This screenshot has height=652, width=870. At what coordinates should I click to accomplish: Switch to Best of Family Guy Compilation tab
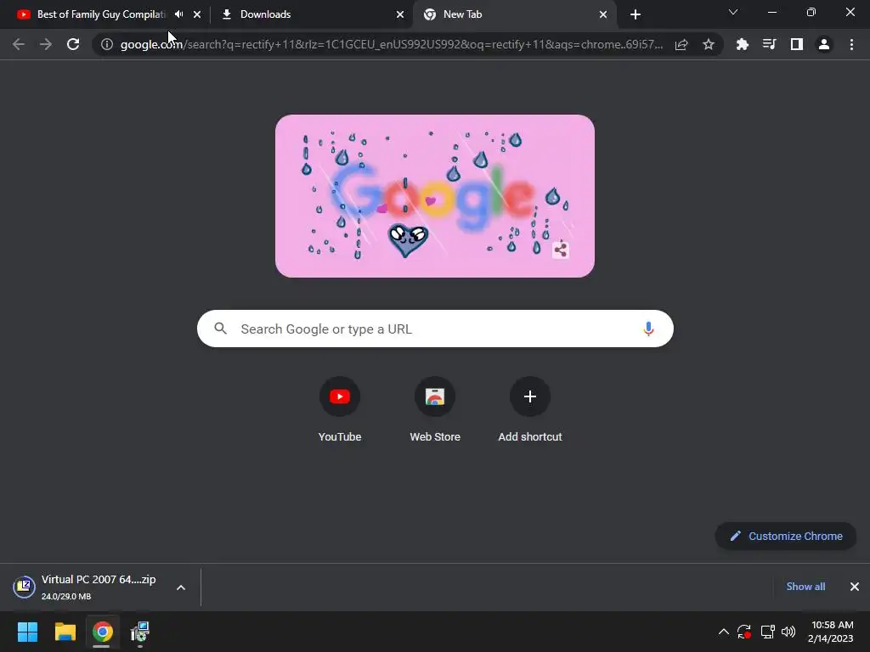click(101, 14)
